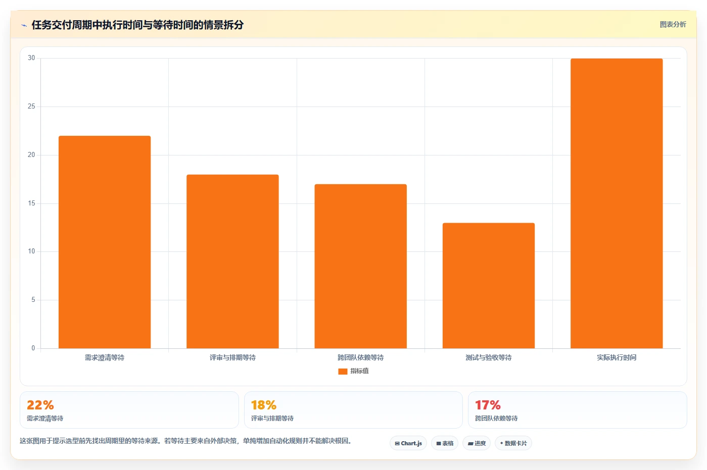Click the 指标值 legend label

[359, 371]
